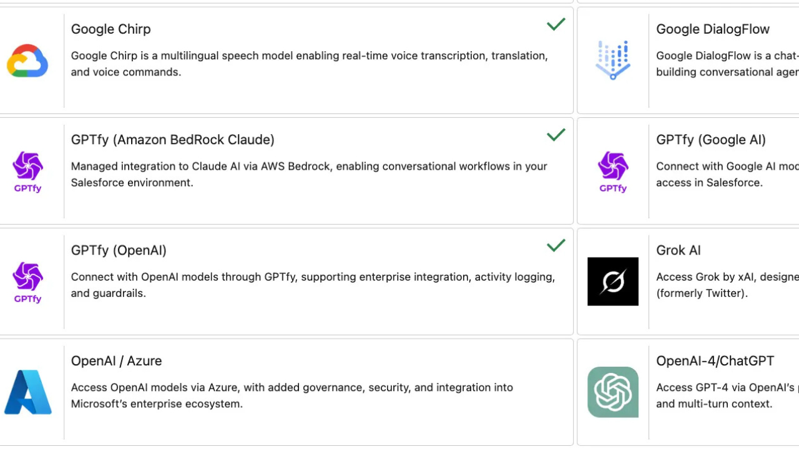This screenshot has height=449, width=799.
Task: Click the Azure icon on OpenAI / Azure card
Action: tap(28, 392)
